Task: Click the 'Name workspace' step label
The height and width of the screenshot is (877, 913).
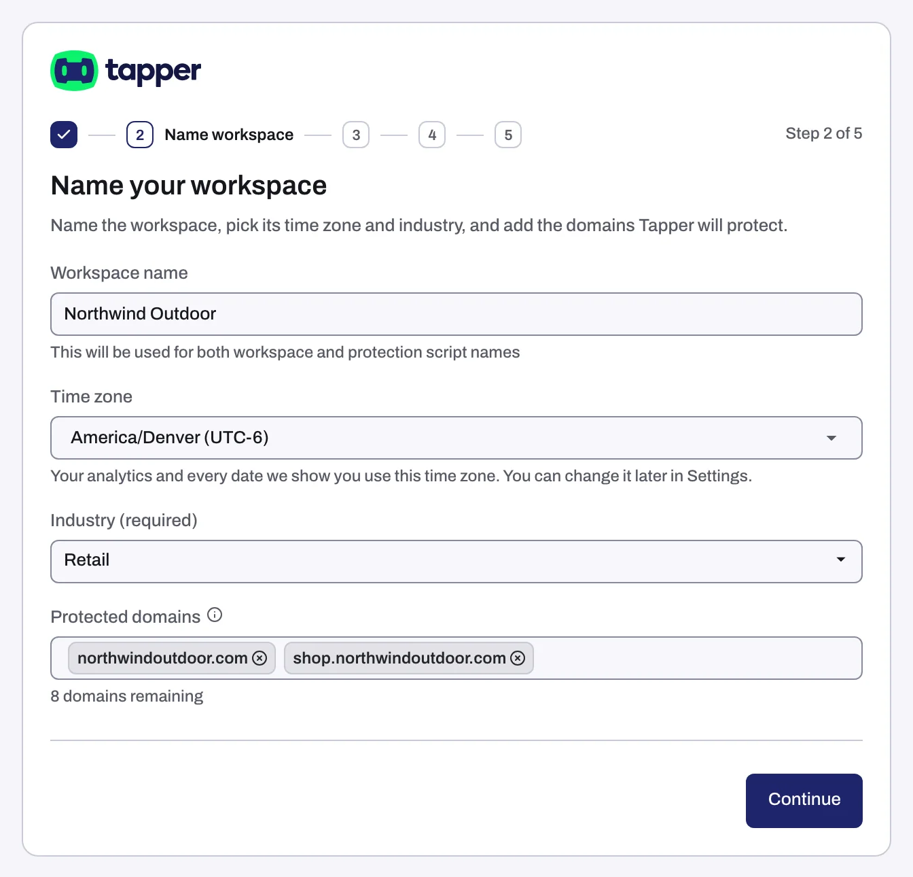Action: pyautogui.click(x=229, y=135)
